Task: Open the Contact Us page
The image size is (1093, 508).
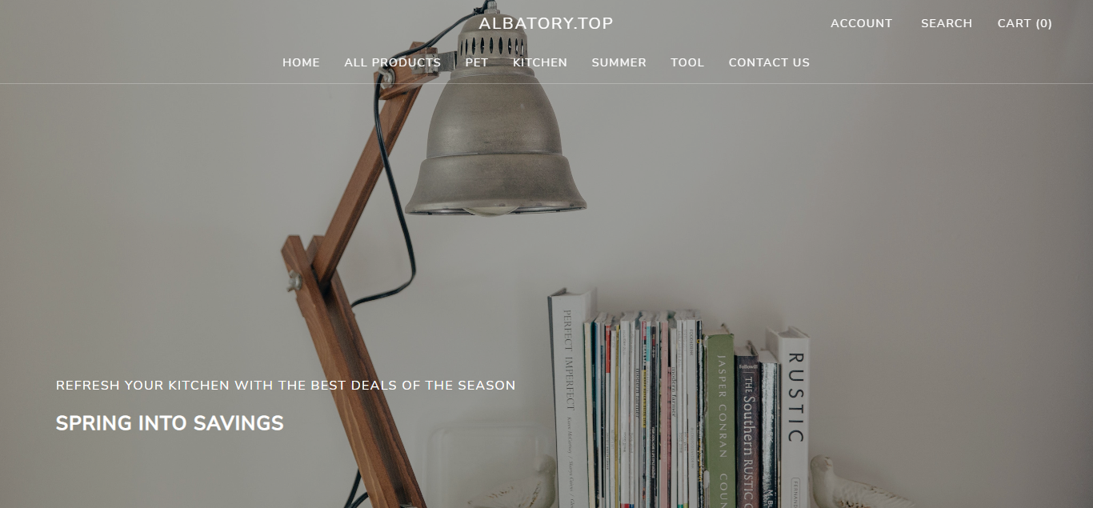Action: pos(769,62)
